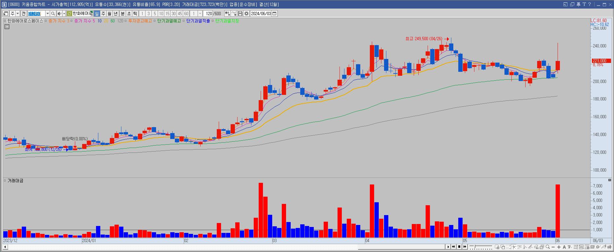The image size is (614, 252).
Task: Open the interval value dropdown after 60
Action: click(200, 14)
